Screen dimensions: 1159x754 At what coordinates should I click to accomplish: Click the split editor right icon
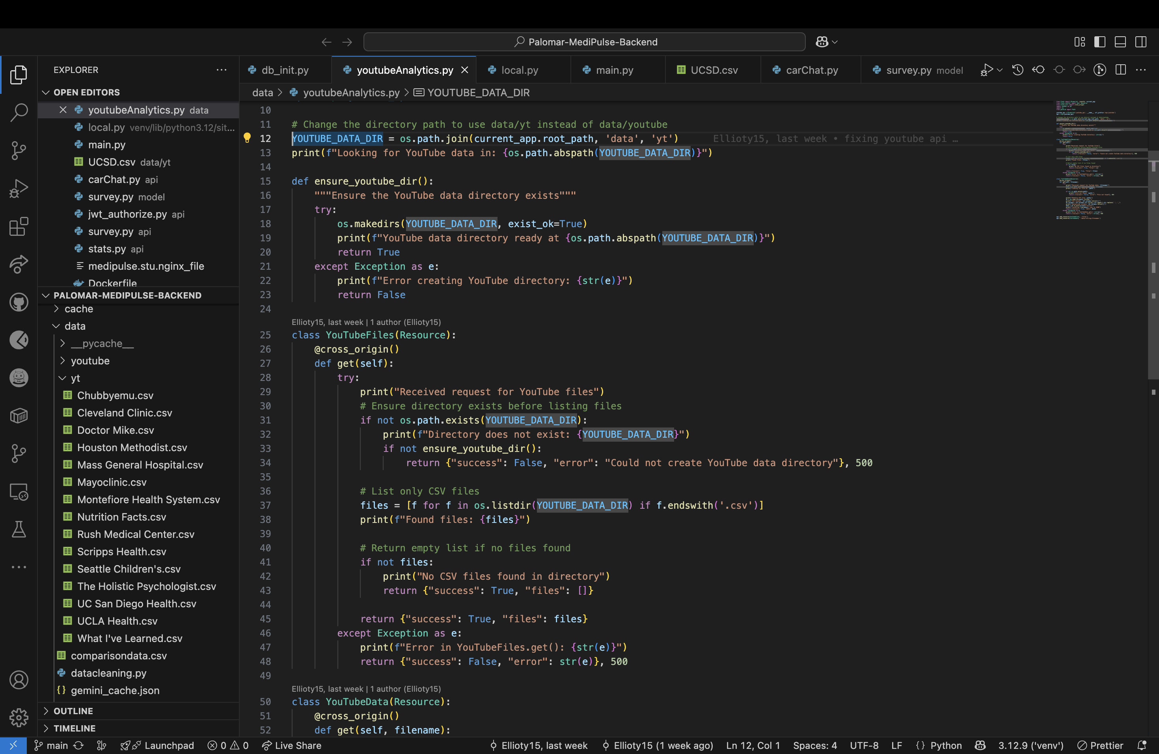click(1120, 70)
